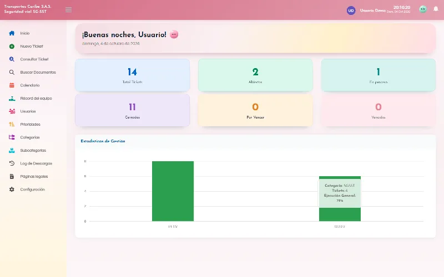The width and height of the screenshot is (444, 277).
Task: Click the Páginas legales document icon
Action: pyautogui.click(x=12, y=176)
